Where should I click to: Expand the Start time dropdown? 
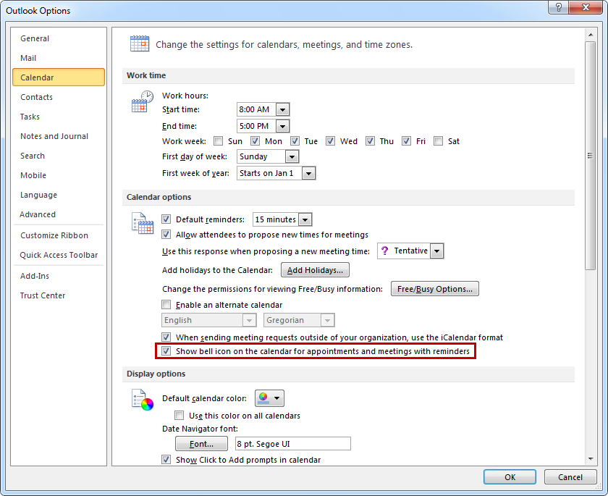point(283,110)
